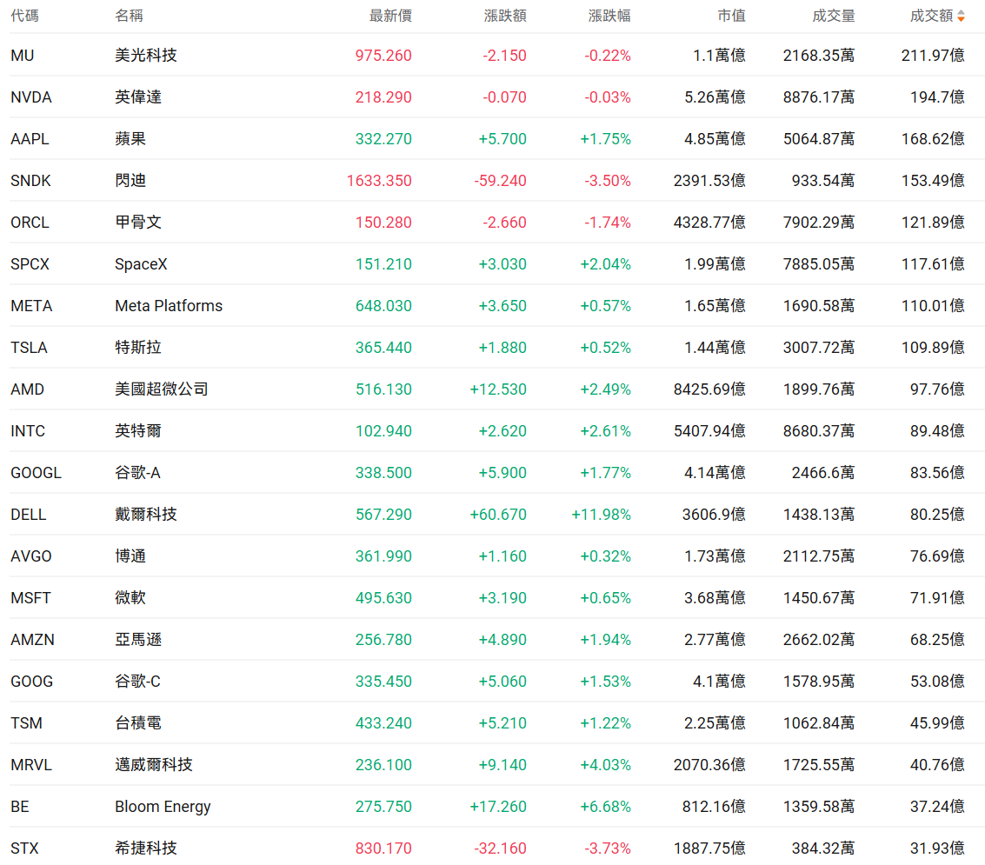The height and width of the screenshot is (865, 985).
Task: Select the AAPL row
Action: pos(492,139)
